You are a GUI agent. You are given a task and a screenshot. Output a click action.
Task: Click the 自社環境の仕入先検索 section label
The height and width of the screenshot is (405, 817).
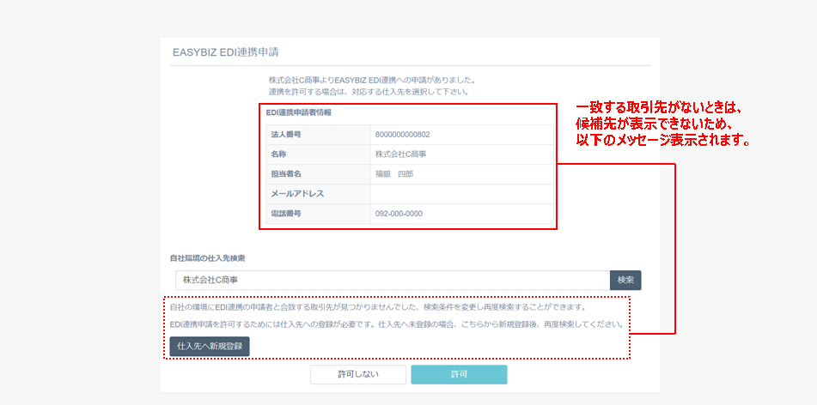(209, 257)
